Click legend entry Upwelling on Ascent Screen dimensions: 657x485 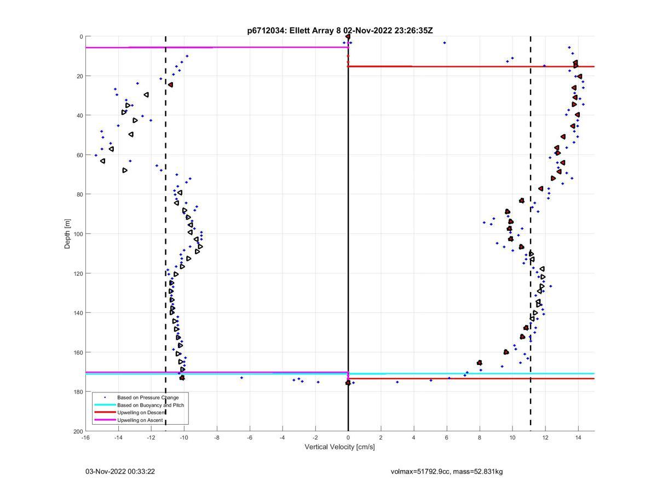[141, 420]
